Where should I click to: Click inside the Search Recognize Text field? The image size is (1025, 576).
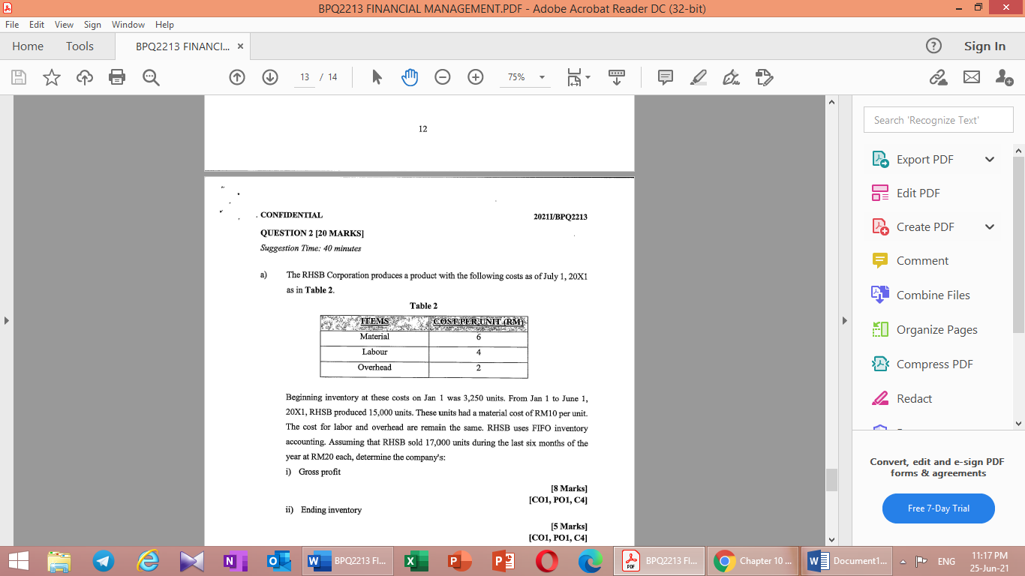click(938, 119)
